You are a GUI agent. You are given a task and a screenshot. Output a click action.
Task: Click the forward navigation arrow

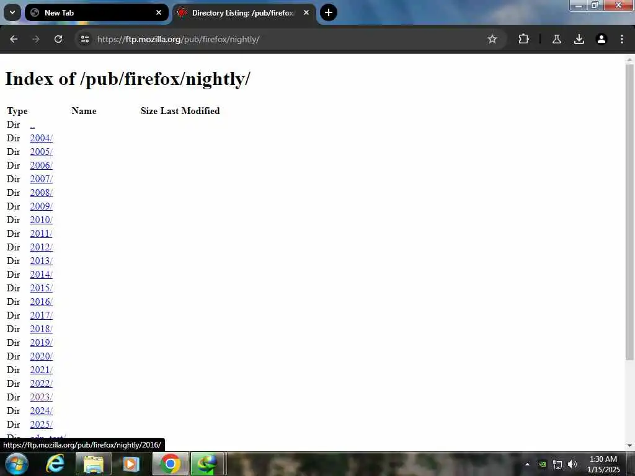tap(36, 39)
